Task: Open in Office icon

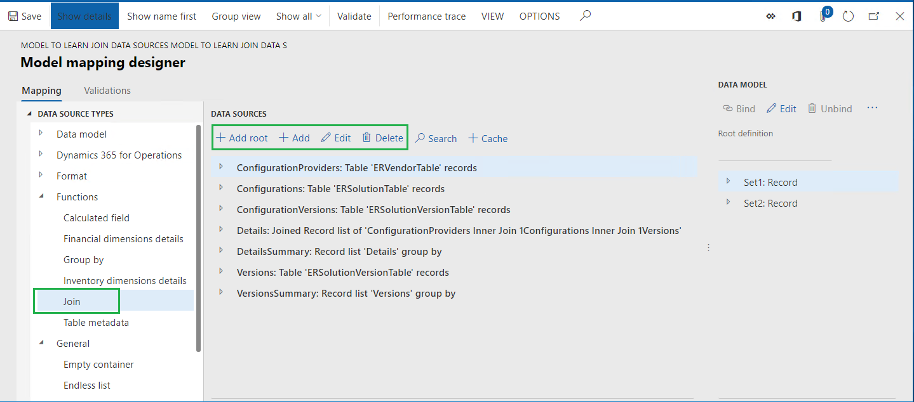Action: (796, 16)
